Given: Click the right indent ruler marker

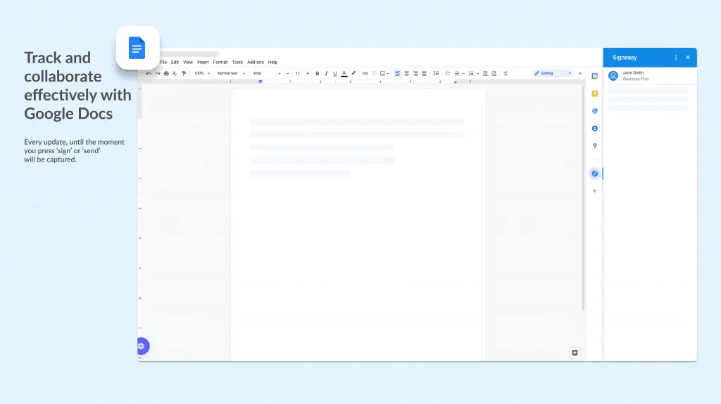Looking at the screenshot, I should tap(456, 82).
